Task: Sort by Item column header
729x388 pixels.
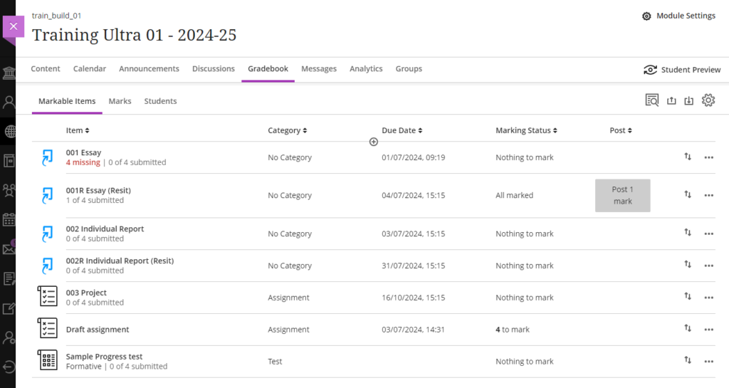Action: tap(78, 130)
